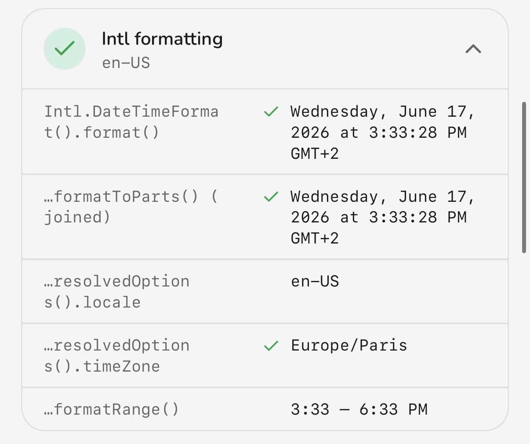530x444 pixels.
Task: Click the Intl.DateTimeFormat().format() label
Action: pos(131,122)
